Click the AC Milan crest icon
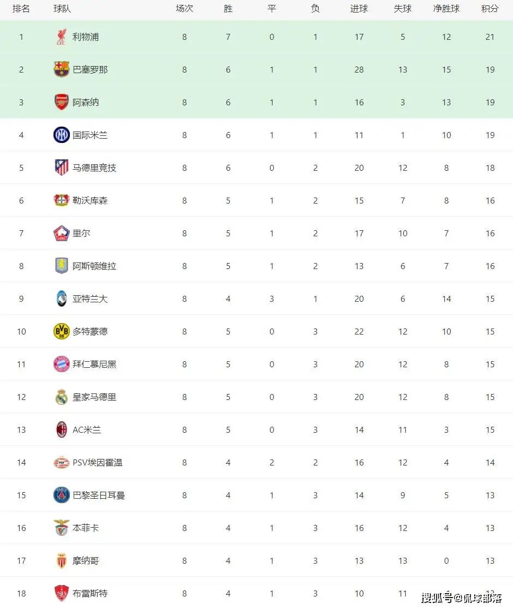513x609 pixels. pyautogui.click(x=61, y=429)
